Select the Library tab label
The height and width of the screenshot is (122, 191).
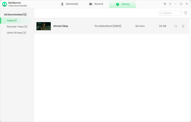tap(125, 4)
